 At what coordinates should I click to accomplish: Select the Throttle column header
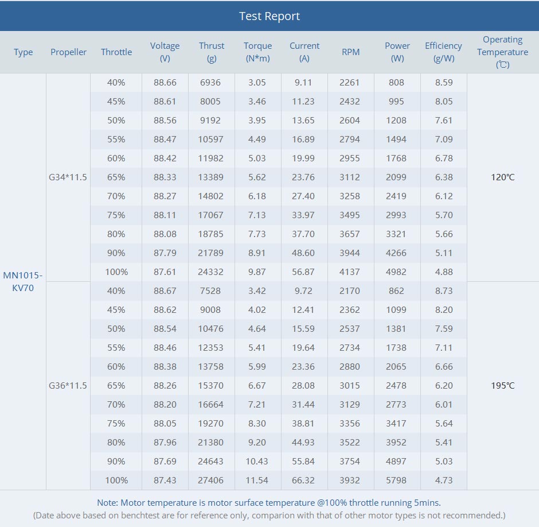coord(116,52)
